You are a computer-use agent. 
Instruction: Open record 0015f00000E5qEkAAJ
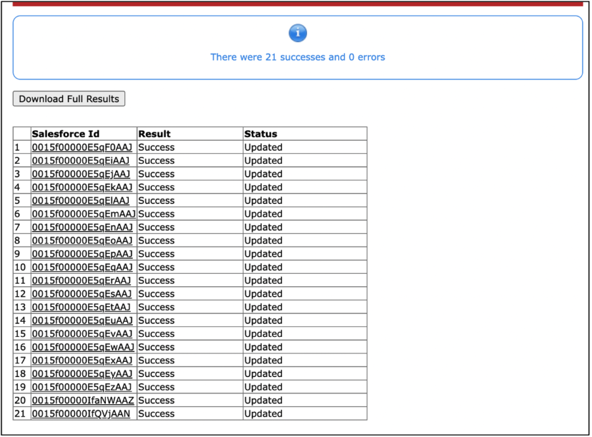click(x=82, y=187)
